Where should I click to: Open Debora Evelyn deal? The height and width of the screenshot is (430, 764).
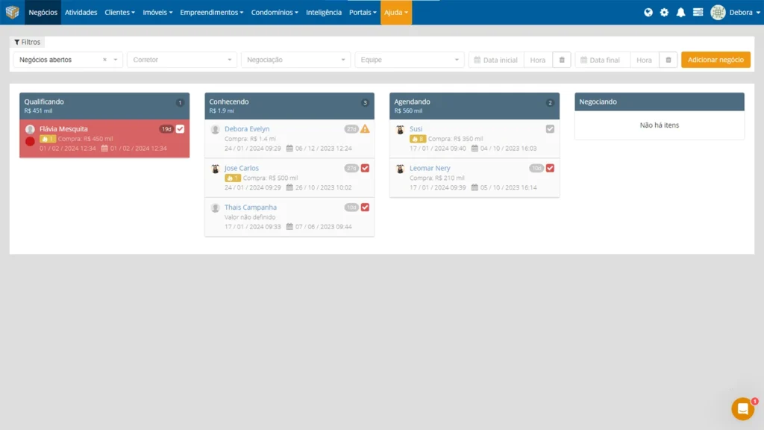point(246,128)
